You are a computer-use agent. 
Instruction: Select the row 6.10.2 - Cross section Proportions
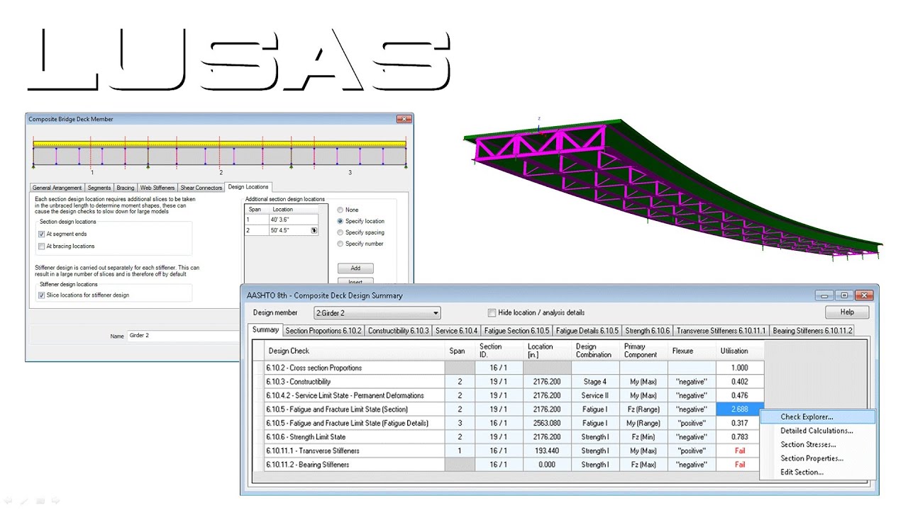click(x=509, y=368)
